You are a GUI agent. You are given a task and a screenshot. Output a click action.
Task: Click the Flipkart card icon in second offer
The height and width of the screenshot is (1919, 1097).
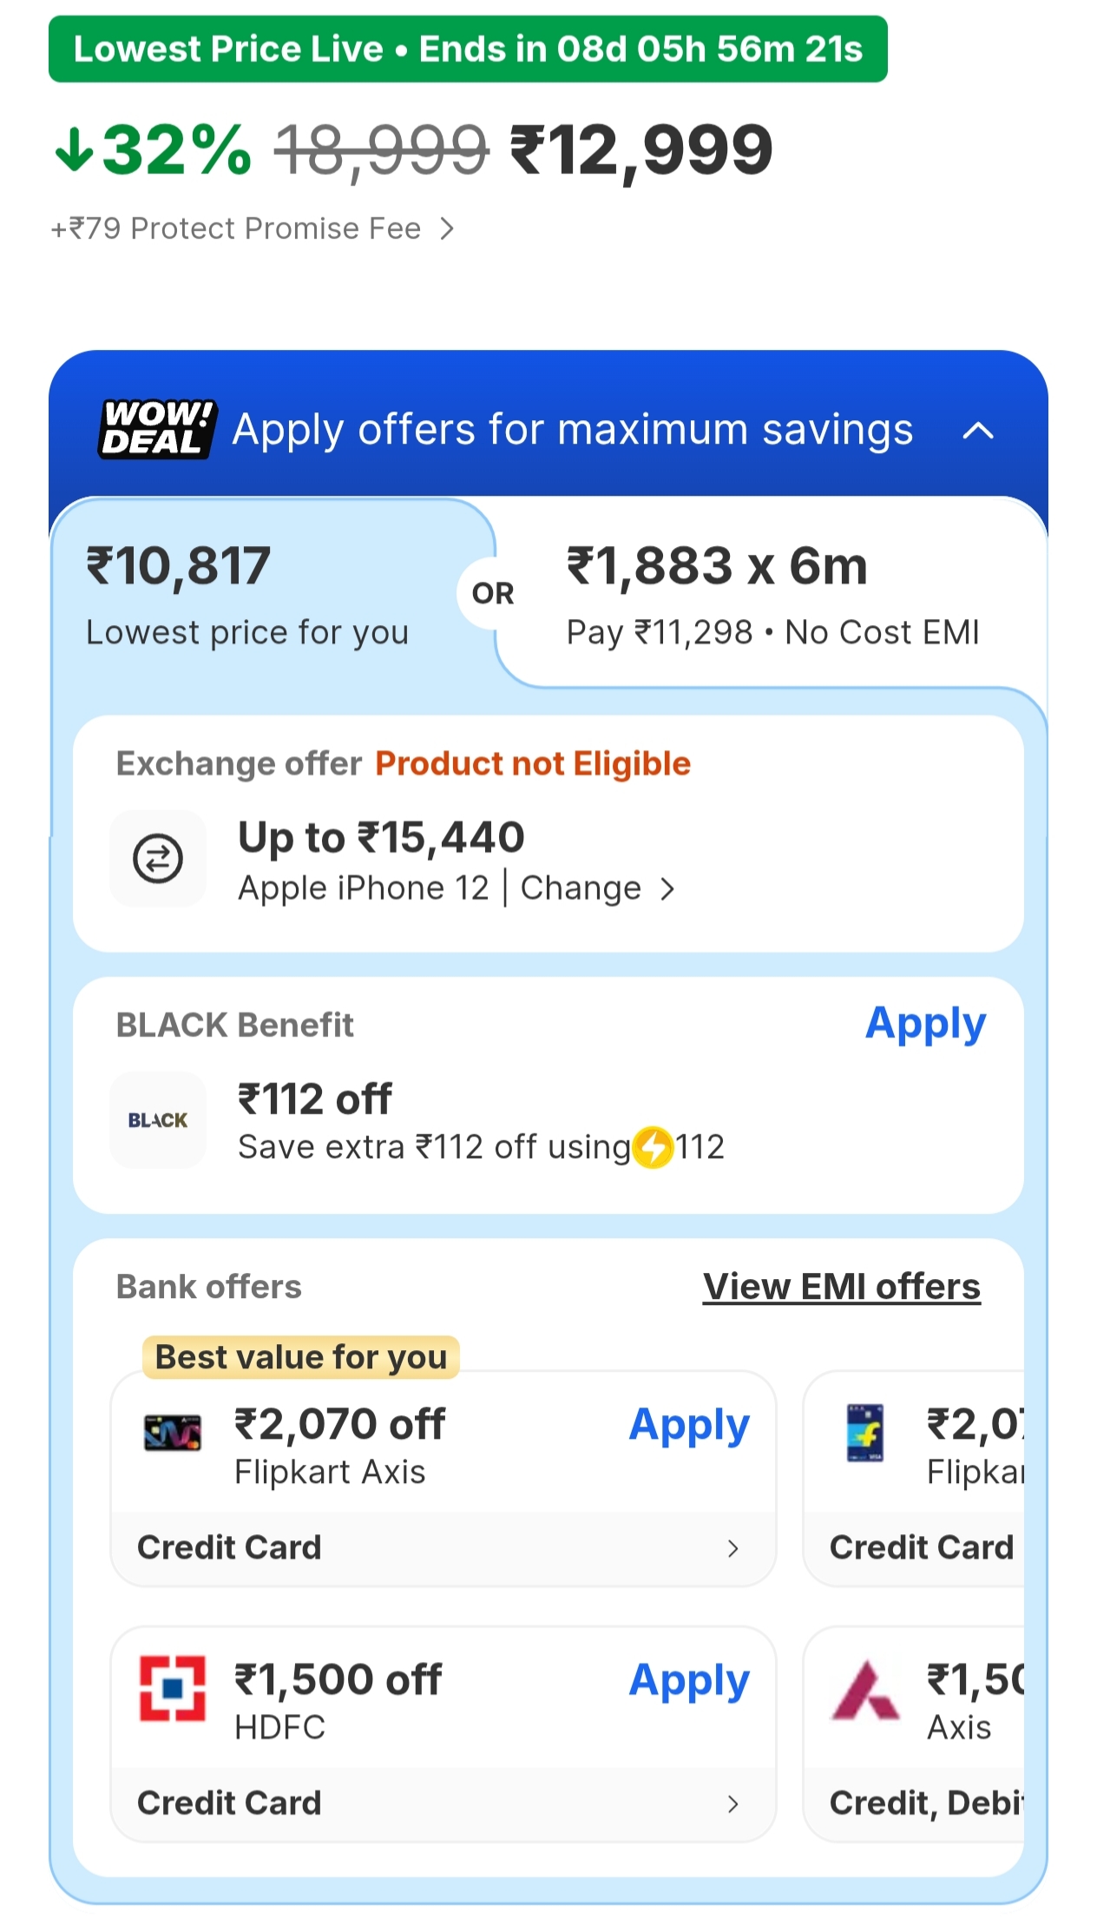(x=864, y=1433)
